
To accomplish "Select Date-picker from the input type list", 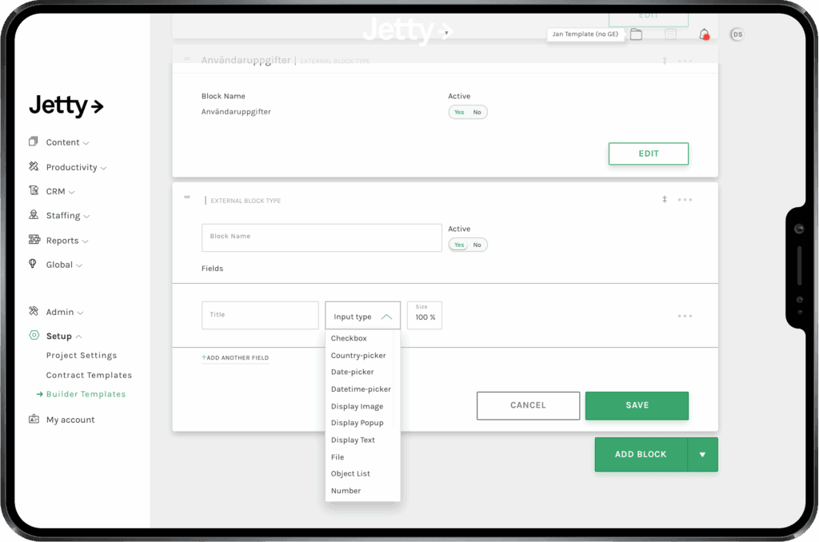I will [352, 372].
